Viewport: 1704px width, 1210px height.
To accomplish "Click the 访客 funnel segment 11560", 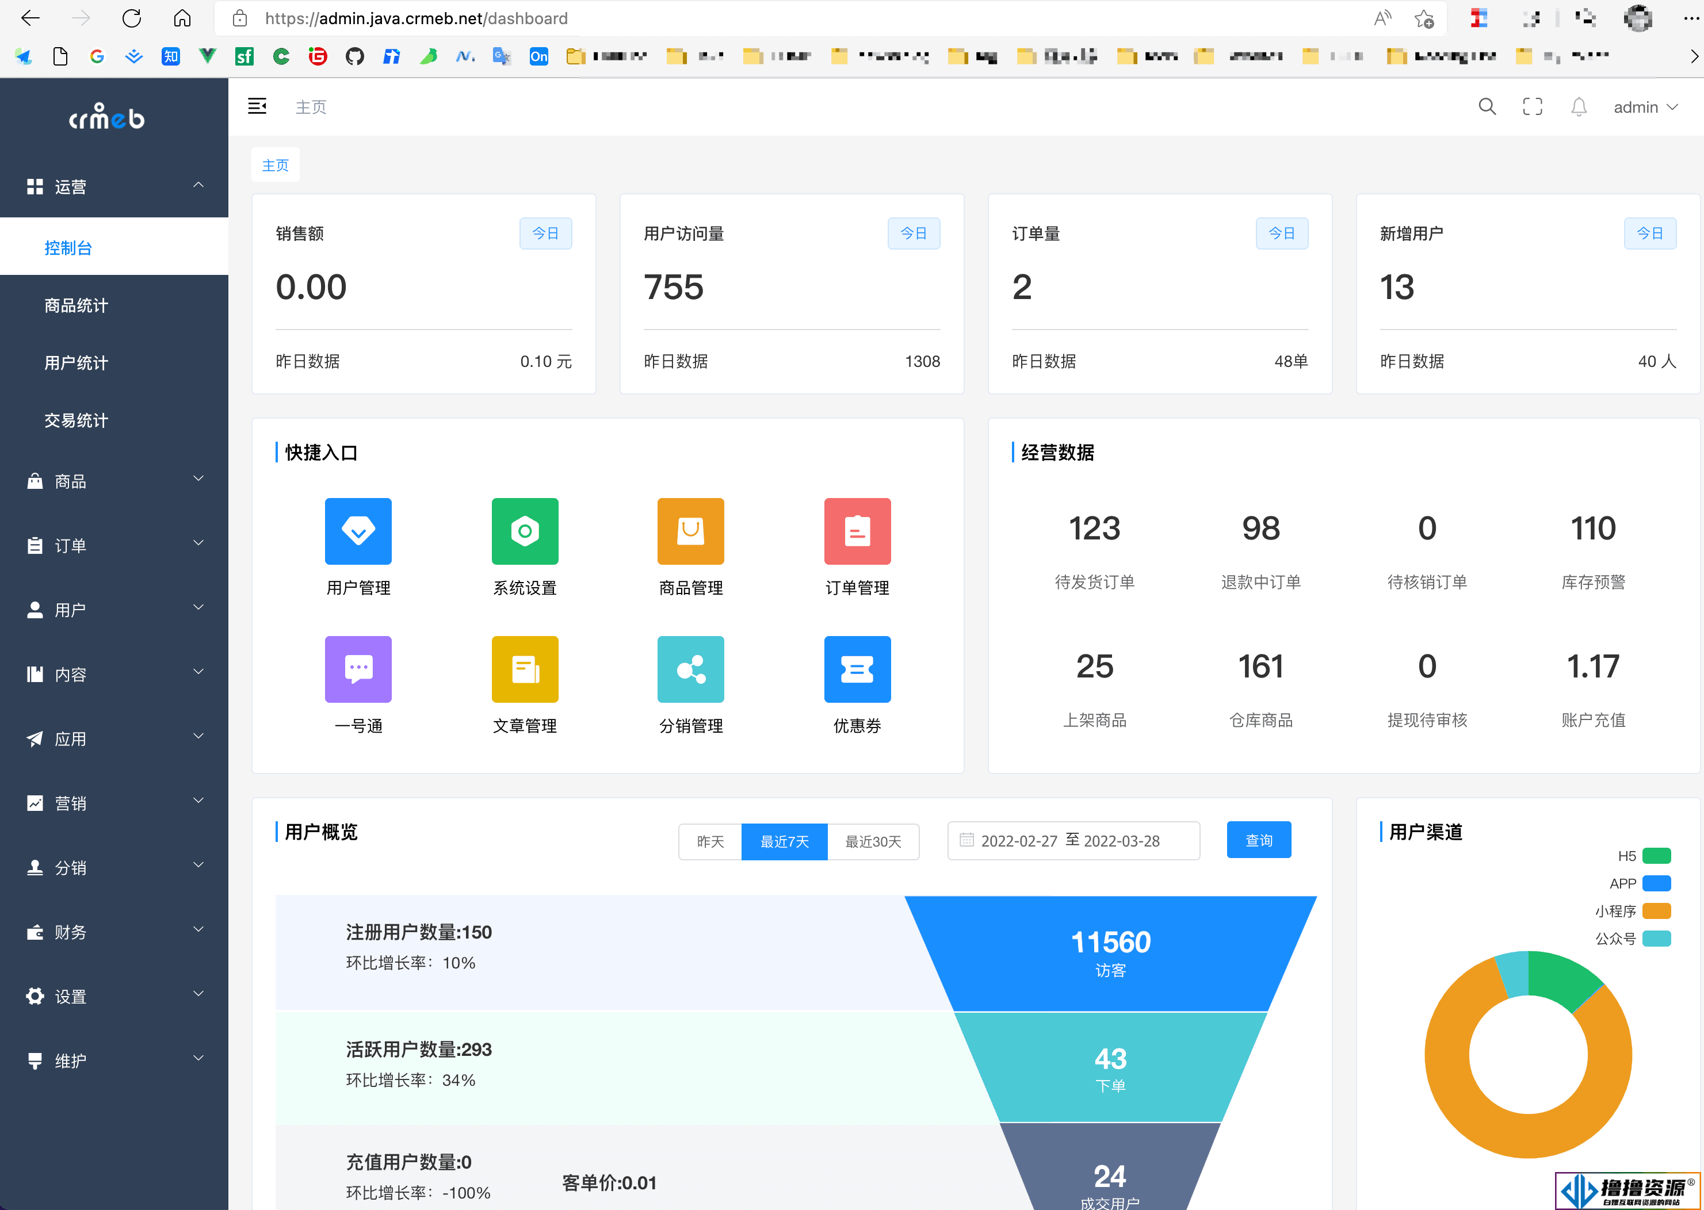I will (x=1111, y=953).
